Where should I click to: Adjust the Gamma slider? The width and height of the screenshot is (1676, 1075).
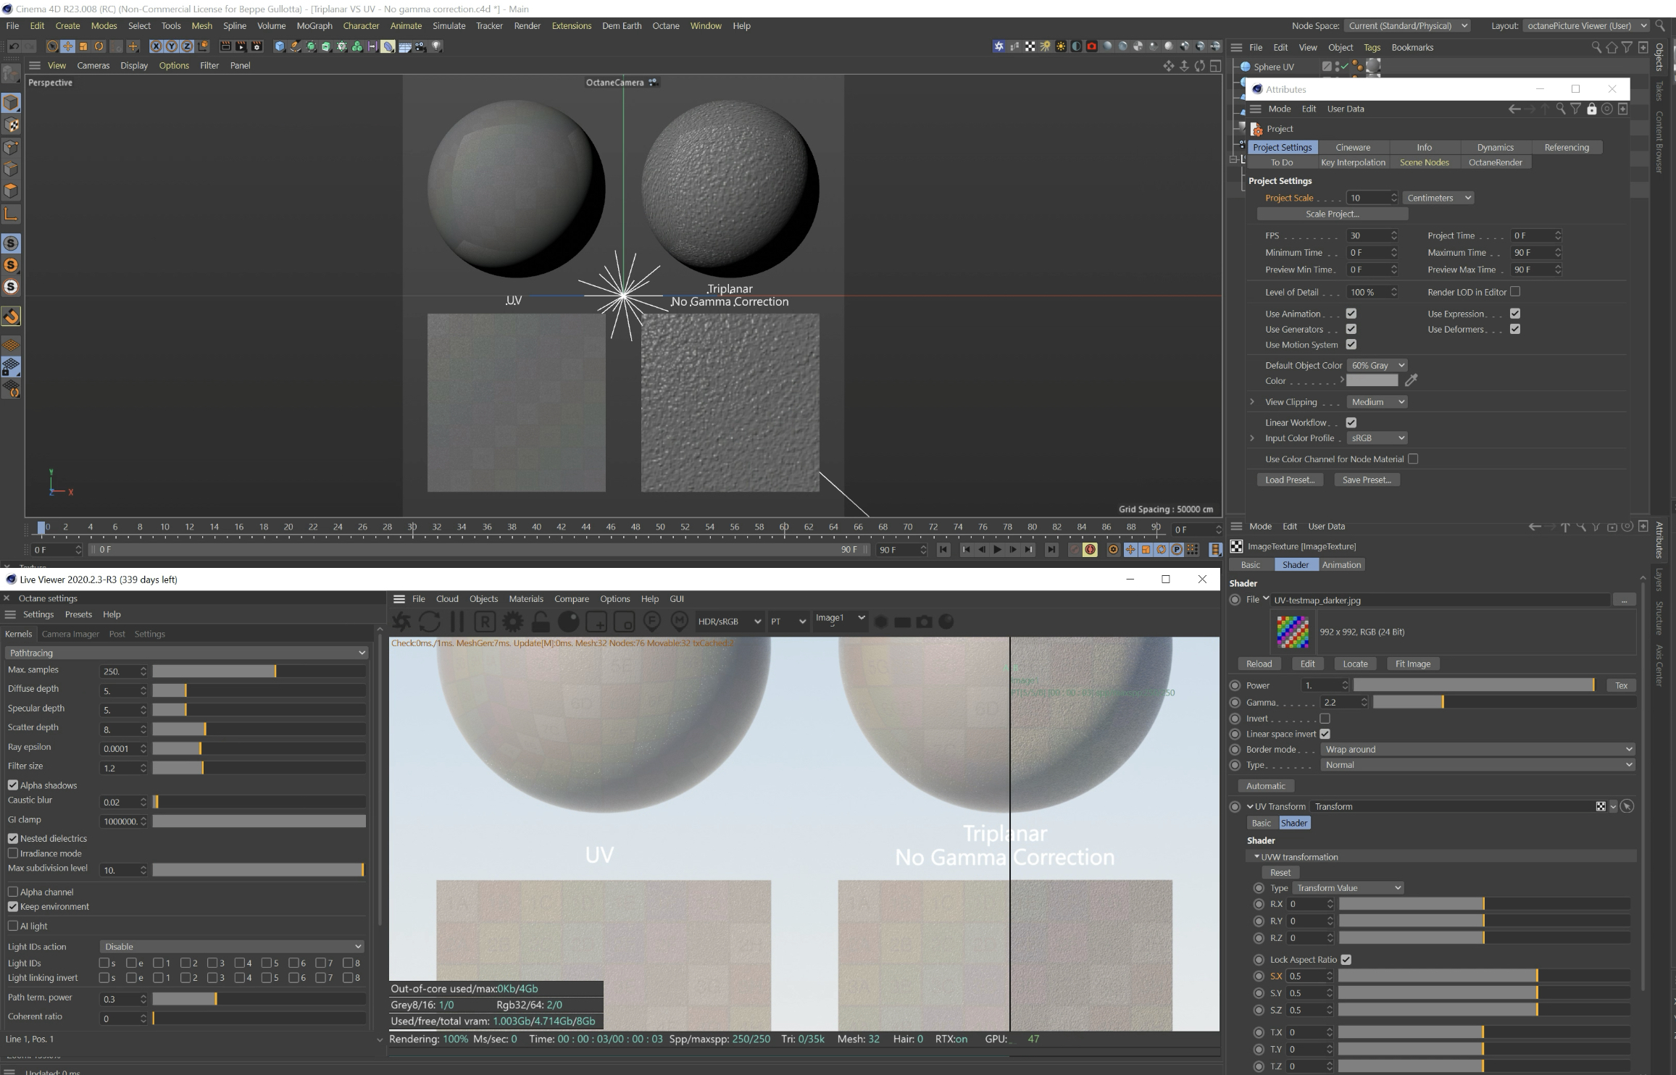tap(1442, 702)
